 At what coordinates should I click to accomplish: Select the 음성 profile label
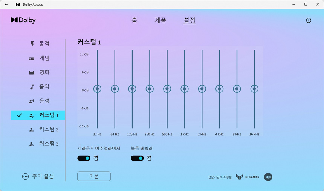point(44,101)
